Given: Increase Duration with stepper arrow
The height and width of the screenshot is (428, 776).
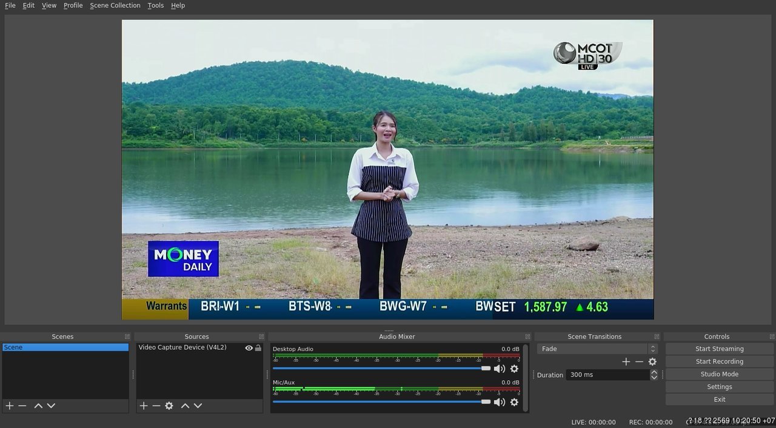Looking at the screenshot, I should (x=654, y=372).
